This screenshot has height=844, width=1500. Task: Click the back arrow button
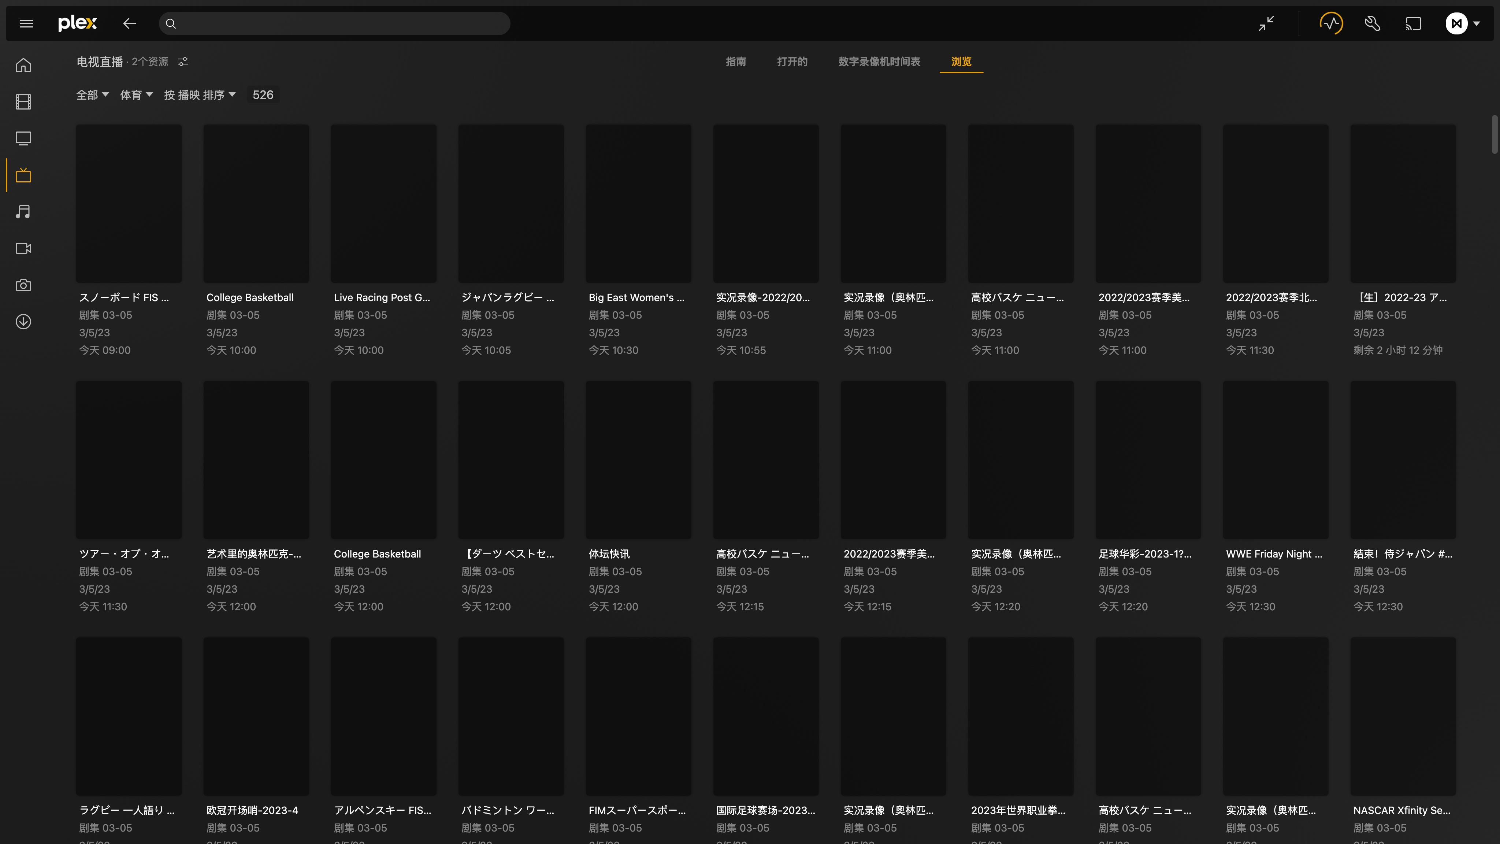[x=129, y=23]
